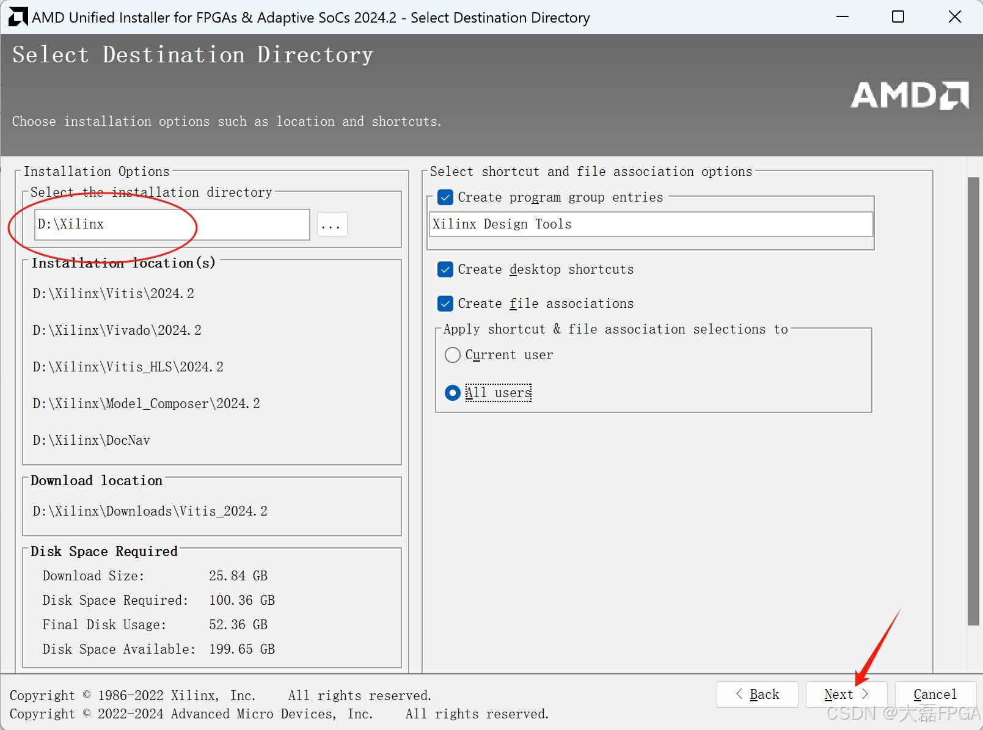The height and width of the screenshot is (730, 983).
Task: Click Disk Space Available value 199.65 GB
Action: pos(242,649)
